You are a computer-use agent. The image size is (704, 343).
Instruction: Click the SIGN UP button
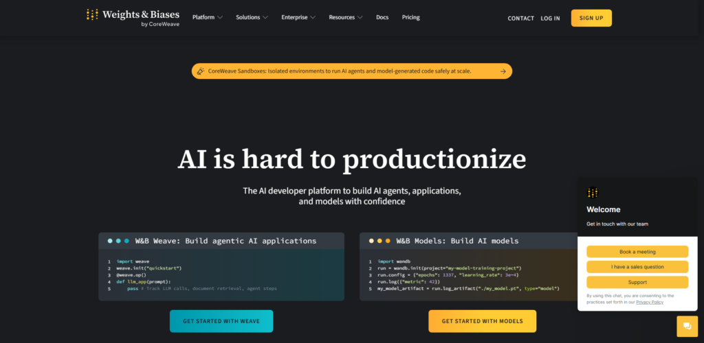(591, 18)
